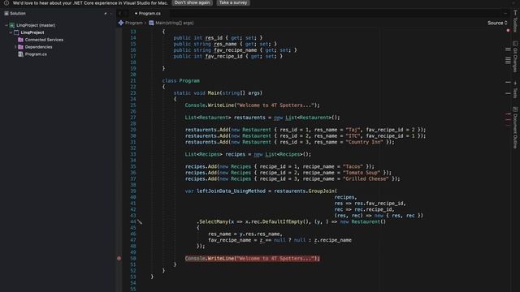Viewport: 520px width, 292px height.
Task: Click the Dependencies folder icon
Action: 20,47
